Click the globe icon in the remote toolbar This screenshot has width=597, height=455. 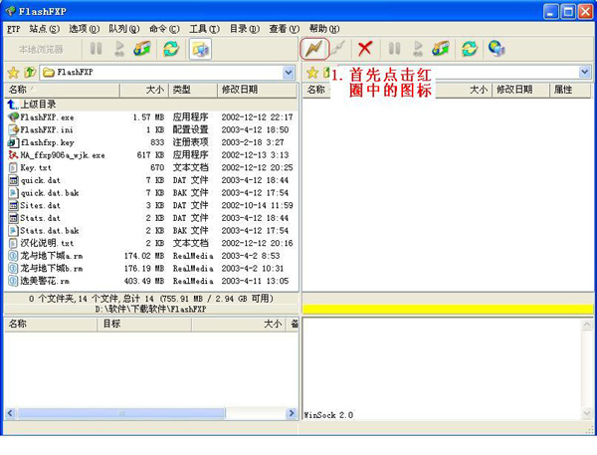click(496, 48)
